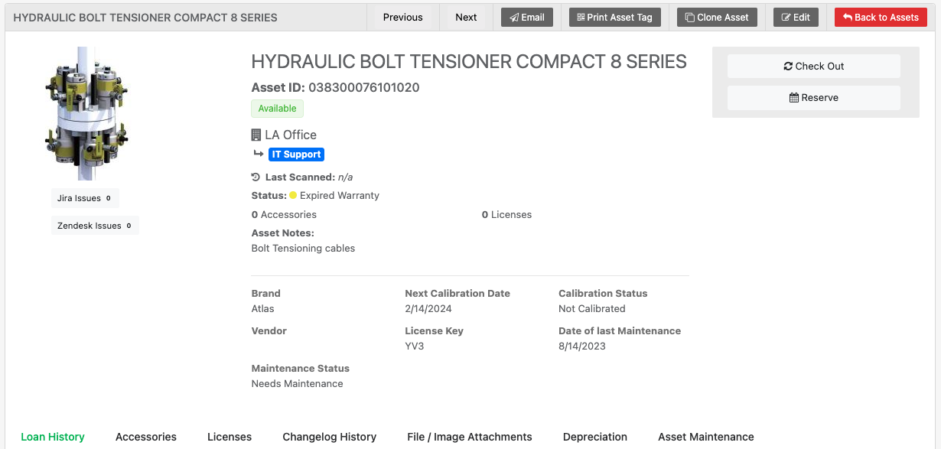Go to Next asset
This screenshot has height=449, width=941.
pos(466,17)
